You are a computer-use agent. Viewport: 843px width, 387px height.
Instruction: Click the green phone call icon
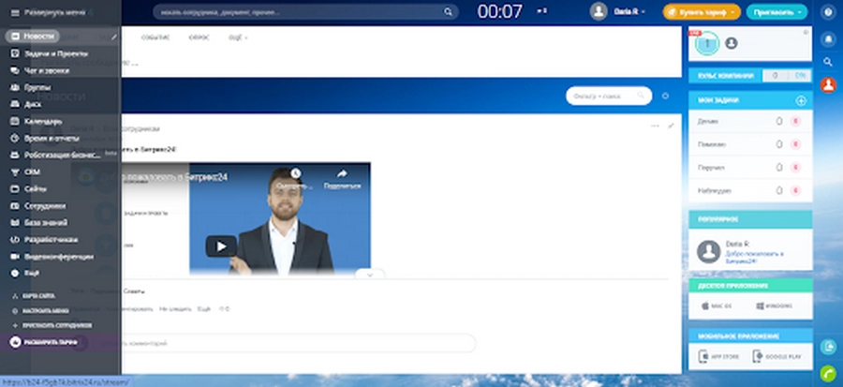(828, 373)
